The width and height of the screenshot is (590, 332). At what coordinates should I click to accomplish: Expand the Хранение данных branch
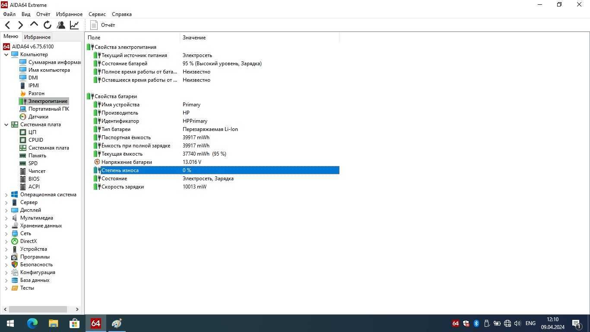pos(6,226)
